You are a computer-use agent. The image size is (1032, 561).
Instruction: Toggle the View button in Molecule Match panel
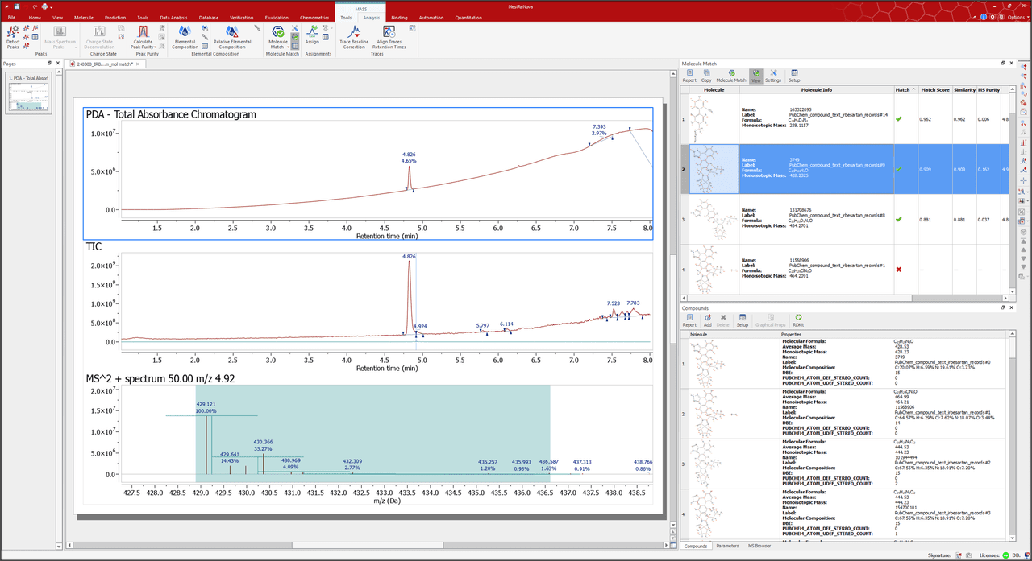pos(755,76)
